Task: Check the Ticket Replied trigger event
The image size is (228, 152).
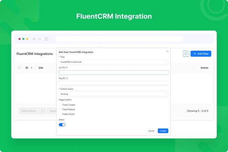Action: tap(60, 109)
